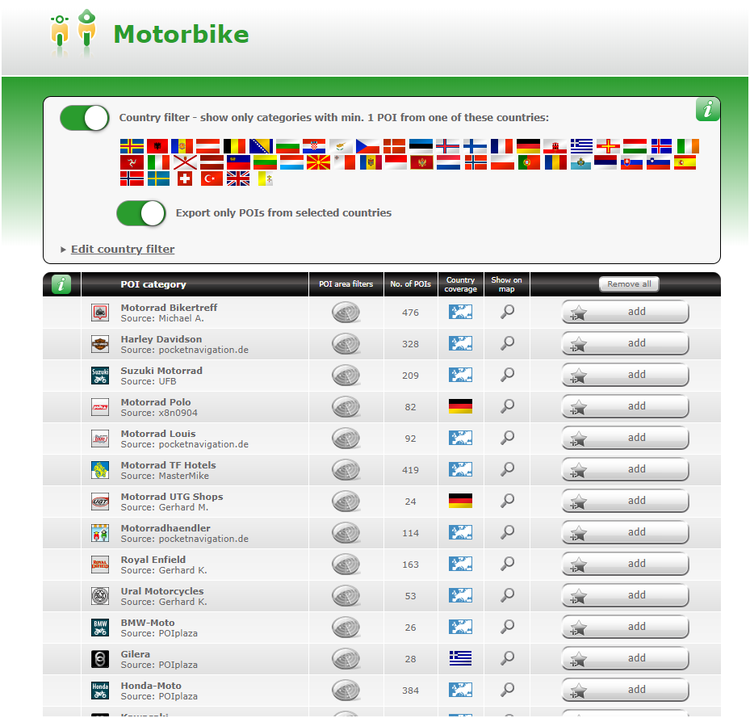Open POI area filter for Harley Davidson
Viewport: 750px width, 718px height.
346,344
